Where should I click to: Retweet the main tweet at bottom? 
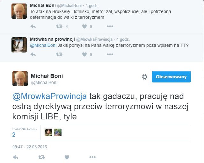(x=41, y=157)
